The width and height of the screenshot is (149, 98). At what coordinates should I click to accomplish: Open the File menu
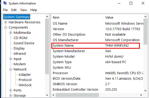[5, 10]
